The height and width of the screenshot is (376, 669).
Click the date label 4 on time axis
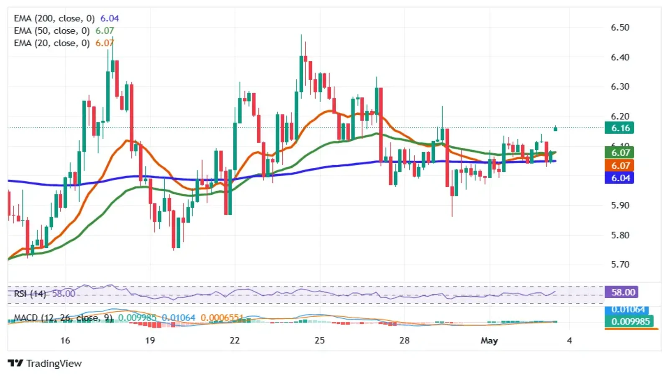(x=569, y=340)
